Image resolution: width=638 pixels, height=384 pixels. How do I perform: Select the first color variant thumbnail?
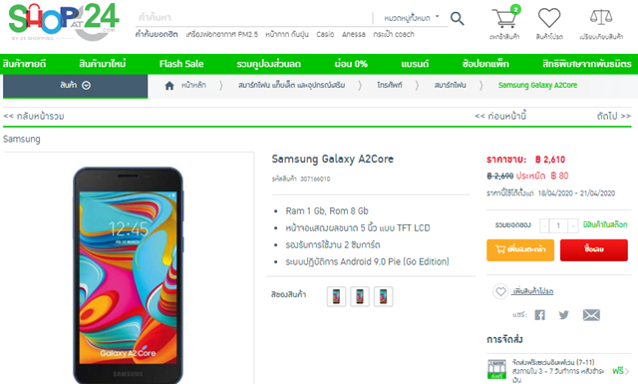tap(336, 296)
